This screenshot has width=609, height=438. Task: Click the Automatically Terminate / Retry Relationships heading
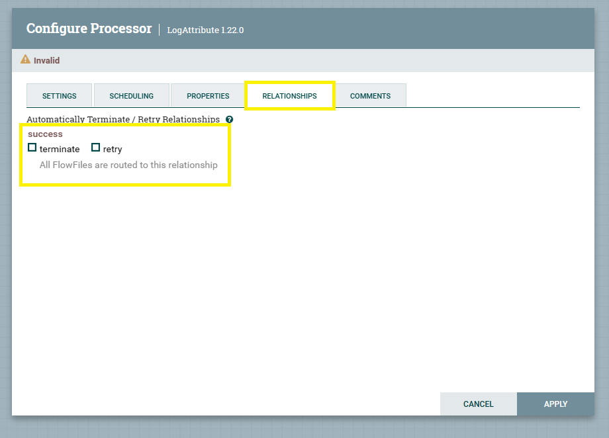[123, 119]
